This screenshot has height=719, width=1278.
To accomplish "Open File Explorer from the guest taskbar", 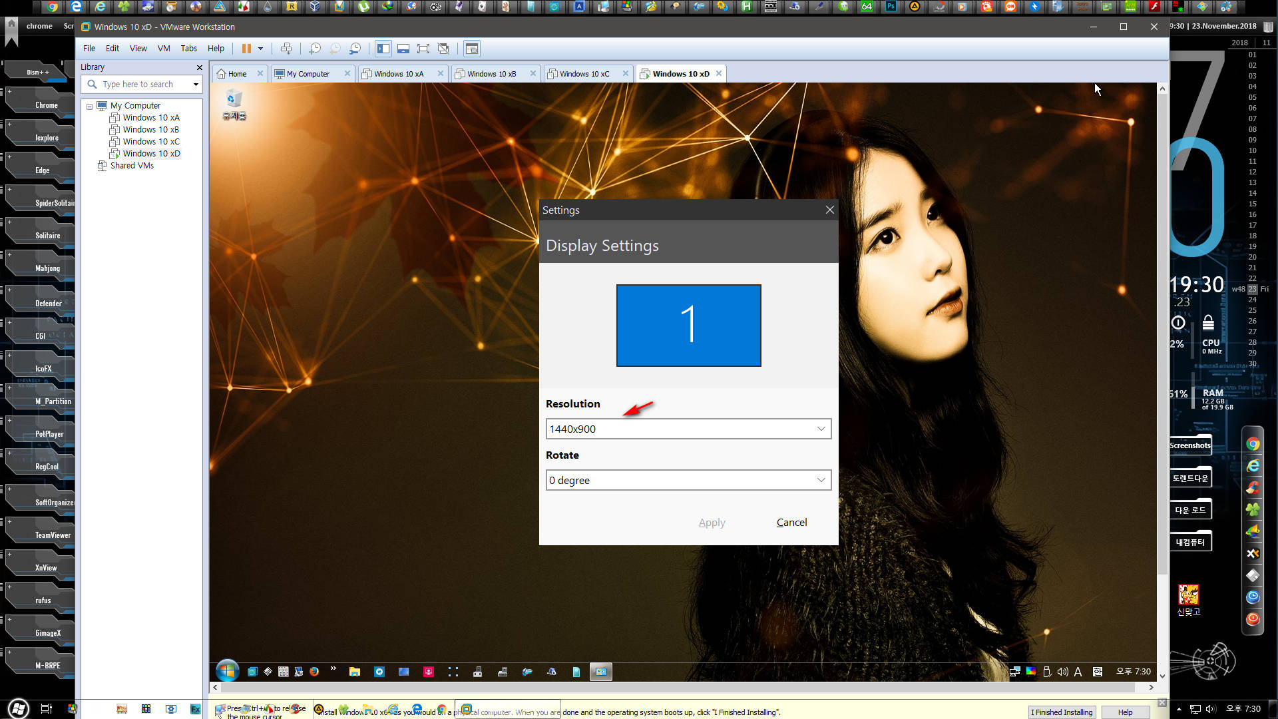I will [355, 672].
